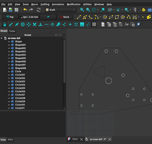The height and width of the screenshot is (144, 152).
Task: Select the B-spline drawing tool
Action: [129, 17]
